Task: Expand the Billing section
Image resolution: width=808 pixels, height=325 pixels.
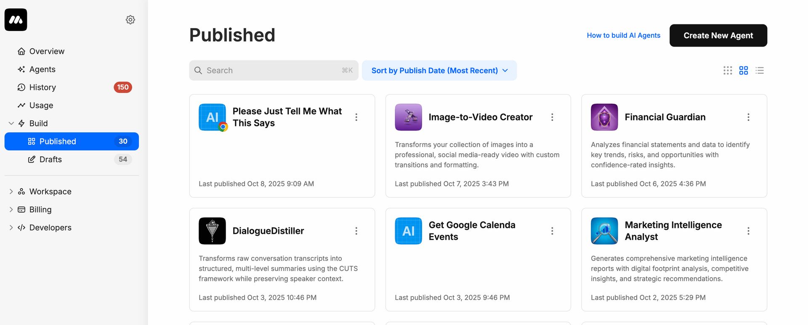Action: [11, 210]
